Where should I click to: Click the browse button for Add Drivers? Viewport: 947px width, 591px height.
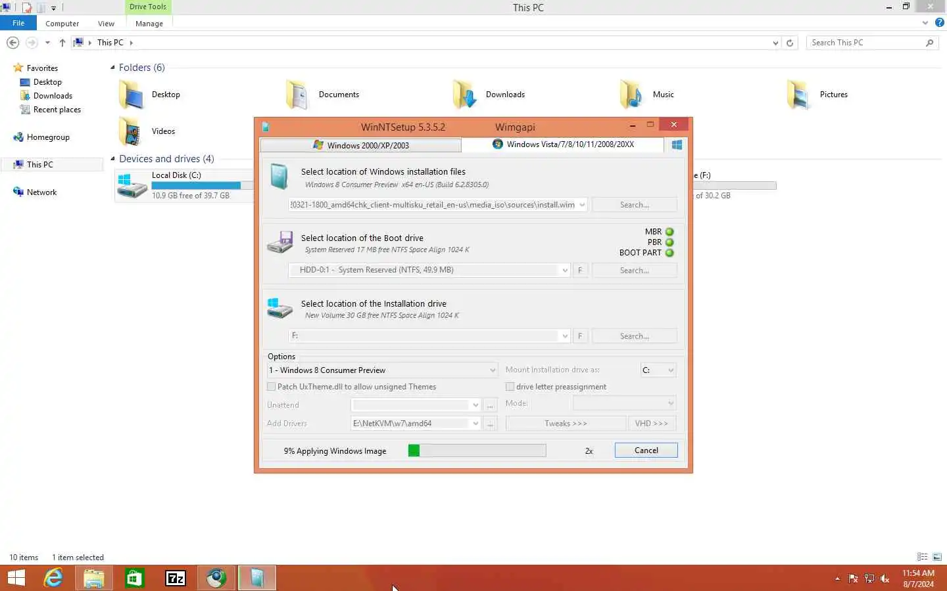click(490, 424)
